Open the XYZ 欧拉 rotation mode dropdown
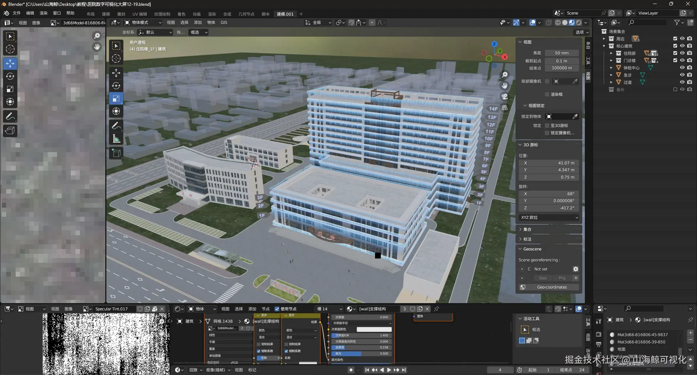The image size is (697, 375). pyautogui.click(x=549, y=217)
